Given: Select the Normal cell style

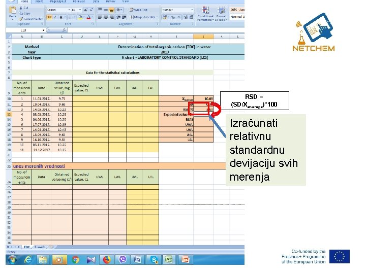Looking at the screenshot, I should [237, 17].
